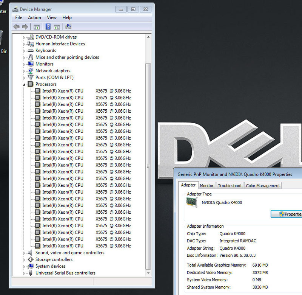Expand Sound, video and game controllers node
Image resolution: width=302 pixels, height=295 pixels.
point(24,253)
